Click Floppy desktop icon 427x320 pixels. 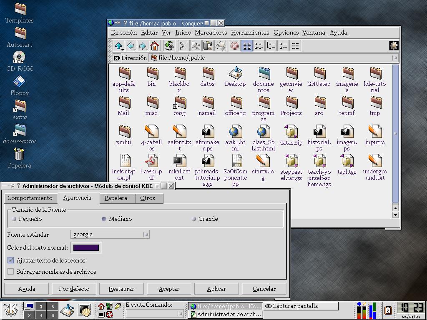19,86
